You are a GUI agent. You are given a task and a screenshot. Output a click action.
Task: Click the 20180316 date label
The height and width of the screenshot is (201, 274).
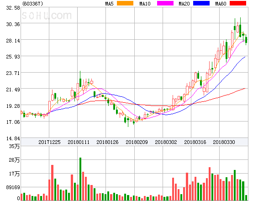pos(195,142)
